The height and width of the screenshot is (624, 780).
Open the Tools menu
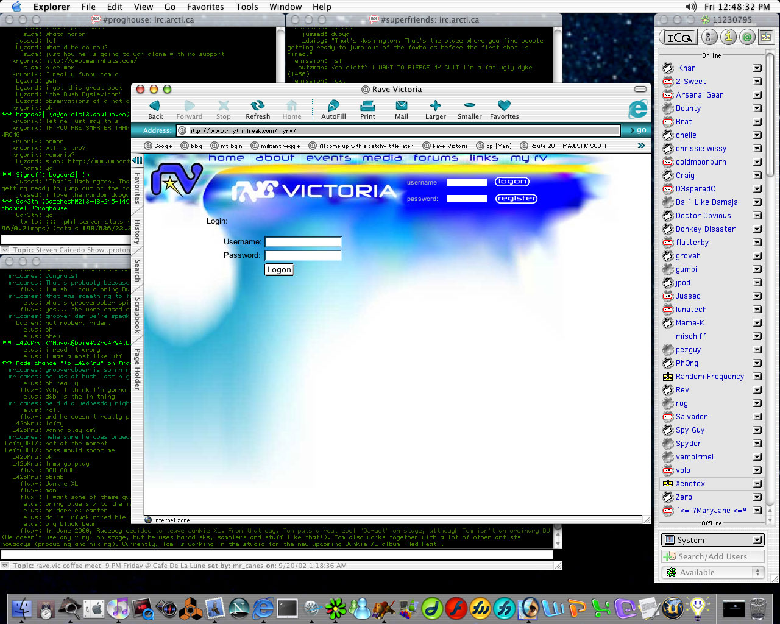click(x=247, y=7)
